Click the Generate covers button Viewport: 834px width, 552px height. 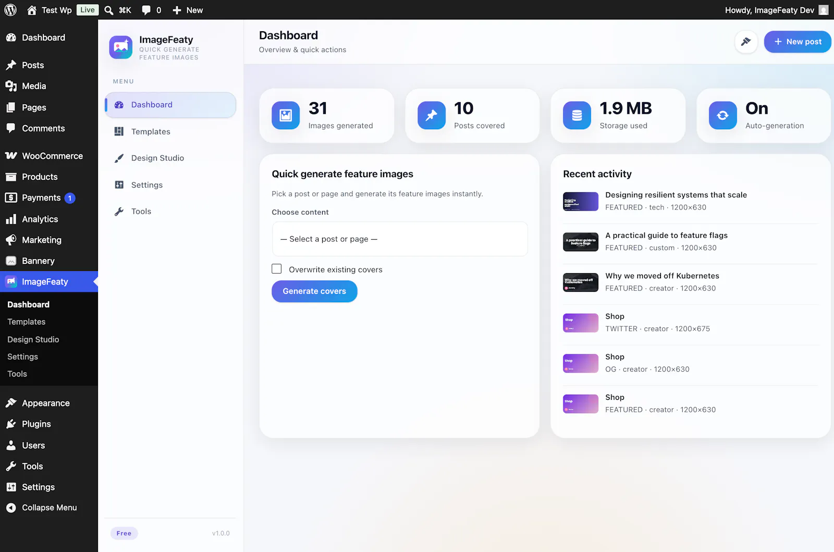[314, 291]
